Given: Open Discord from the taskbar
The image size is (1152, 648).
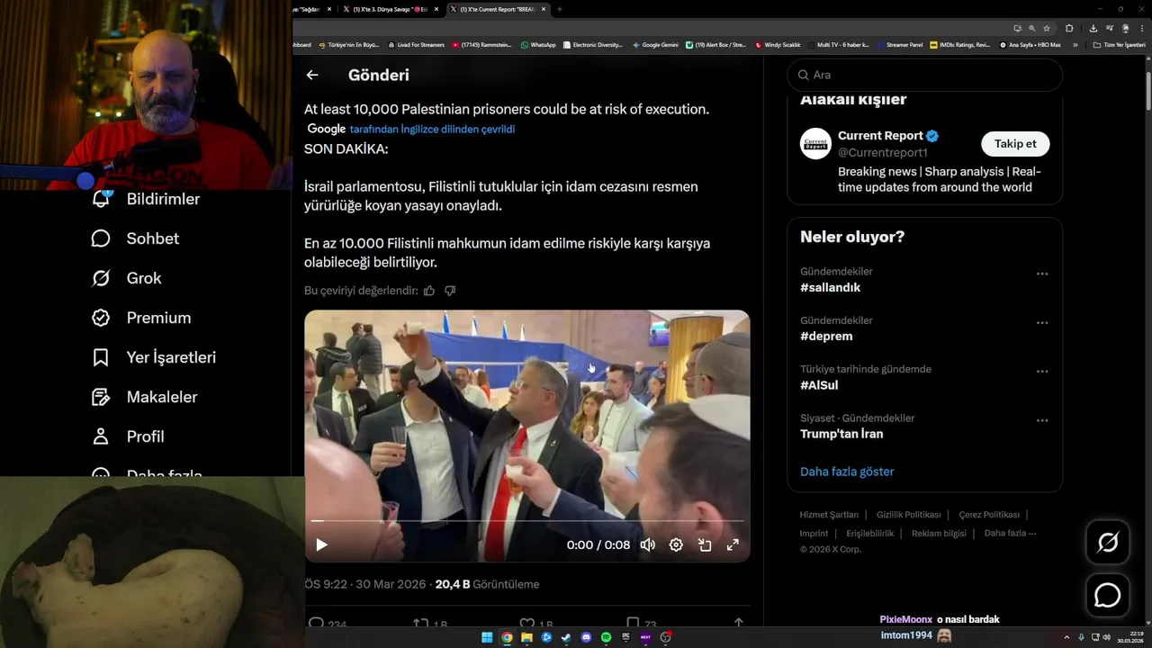Looking at the screenshot, I should click(586, 637).
